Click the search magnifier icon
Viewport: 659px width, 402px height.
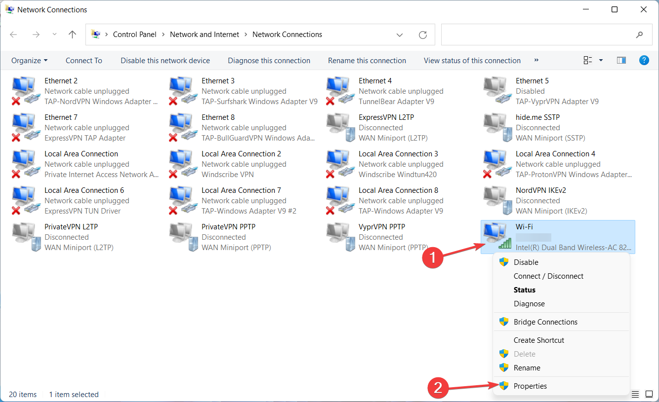coord(639,35)
